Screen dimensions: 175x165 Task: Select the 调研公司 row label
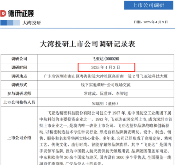click(x=19, y=59)
